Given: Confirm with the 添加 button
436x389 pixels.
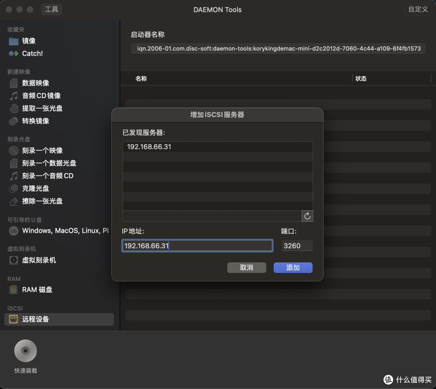Looking at the screenshot, I should pos(293,268).
